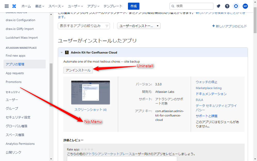Open Analytics Permissions in sidebar
Image resolution: width=257 pixels, height=161 pixels.
tap(20, 144)
